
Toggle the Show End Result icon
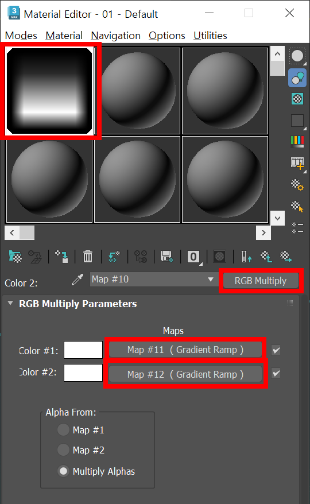[x=246, y=257]
